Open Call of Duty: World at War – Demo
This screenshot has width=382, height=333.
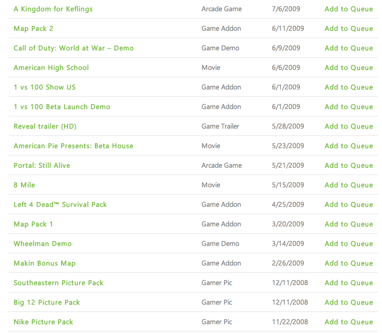pos(73,48)
